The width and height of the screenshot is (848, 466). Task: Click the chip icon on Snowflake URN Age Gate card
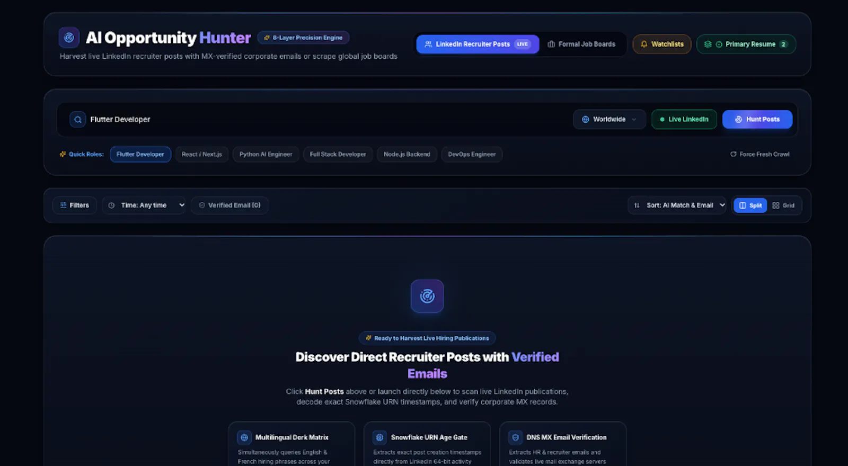tap(379, 437)
